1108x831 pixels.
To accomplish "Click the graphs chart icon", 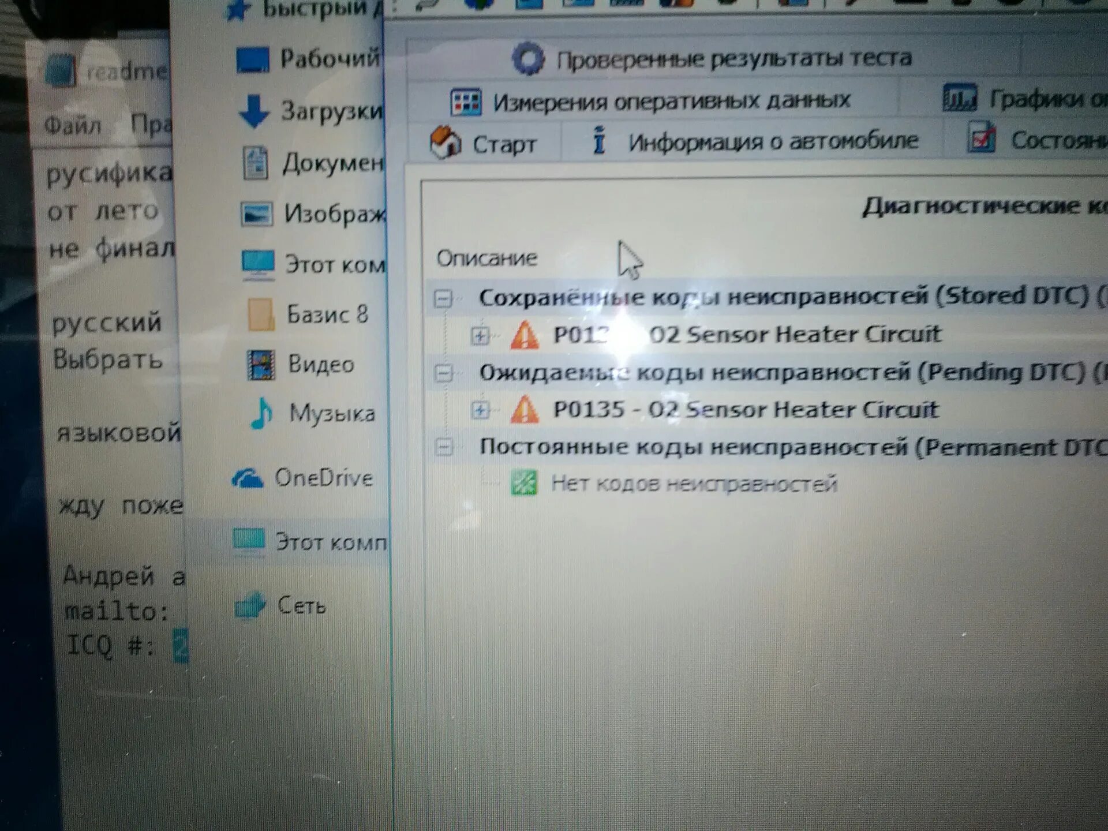I will pos(959,98).
